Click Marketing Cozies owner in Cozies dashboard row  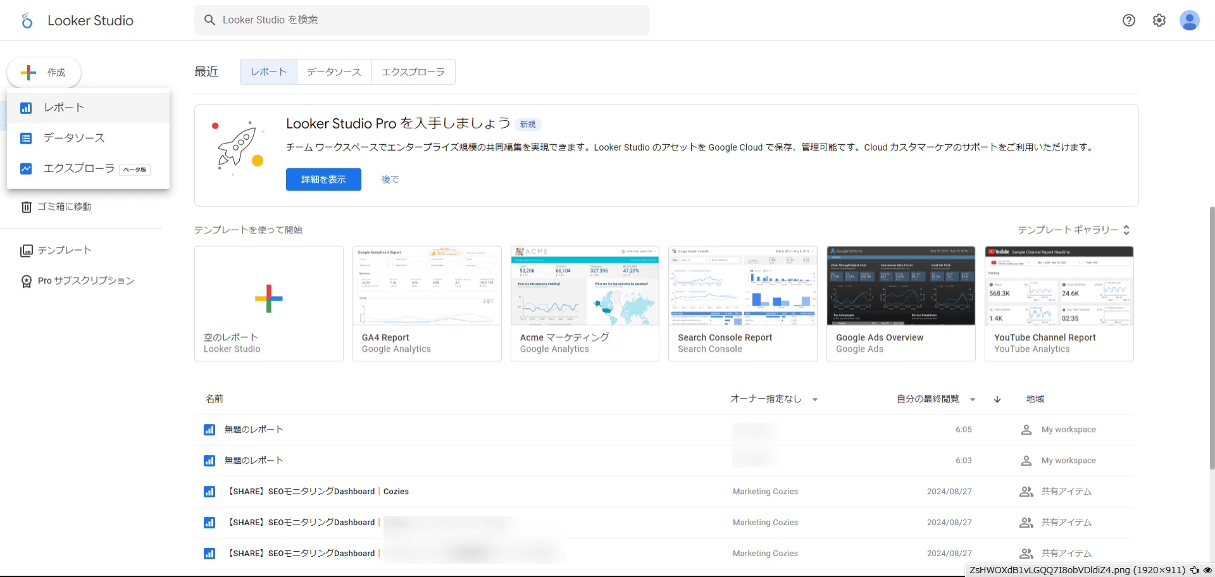tap(765, 492)
